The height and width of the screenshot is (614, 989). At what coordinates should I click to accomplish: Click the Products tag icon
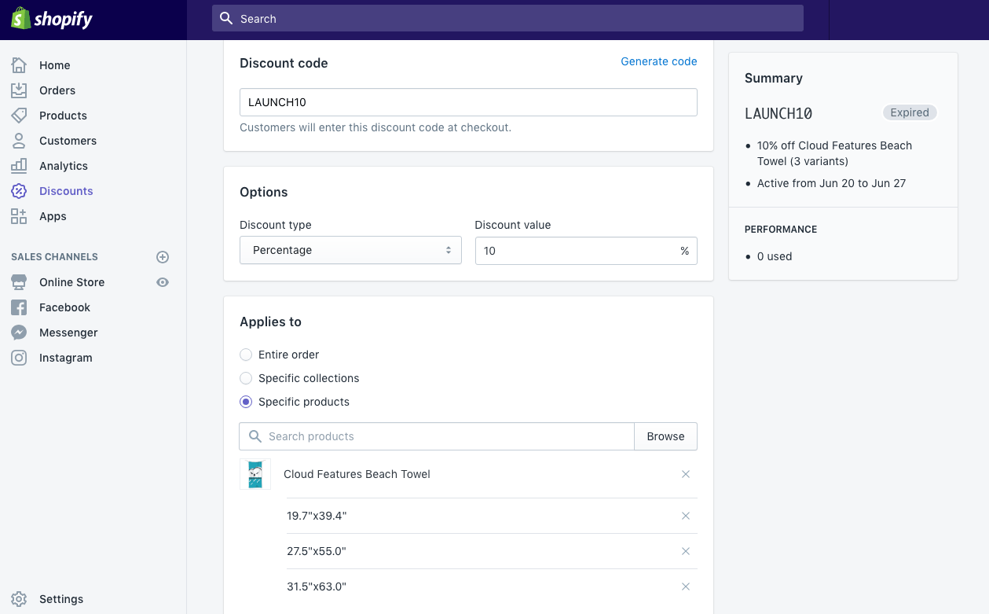coord(19,116)
